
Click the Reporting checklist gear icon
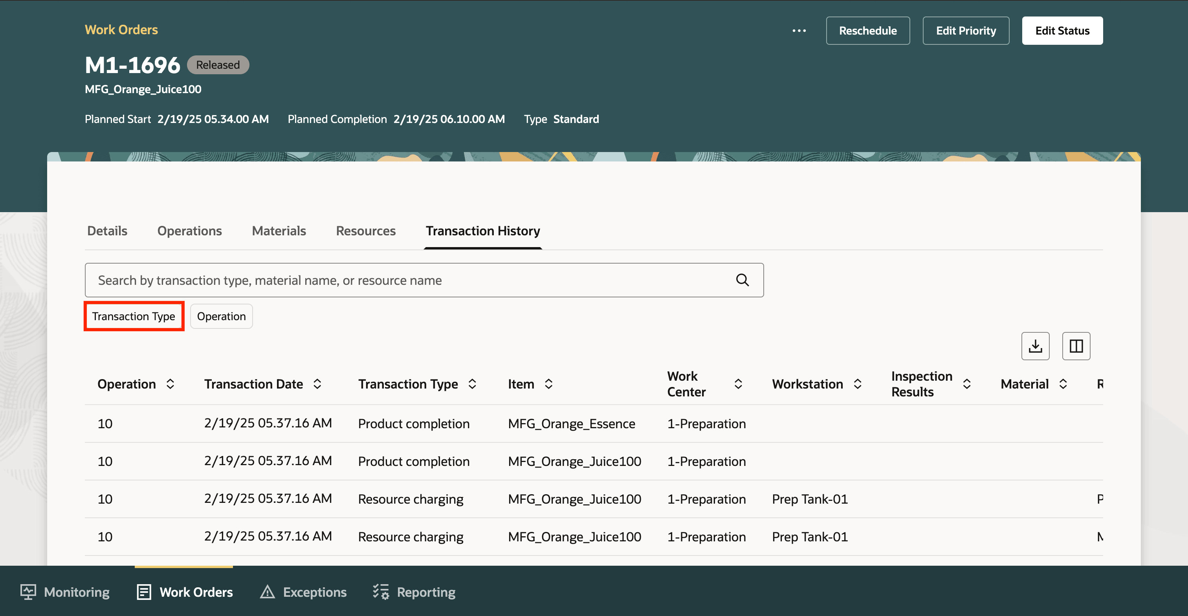[x=381, y=592]
